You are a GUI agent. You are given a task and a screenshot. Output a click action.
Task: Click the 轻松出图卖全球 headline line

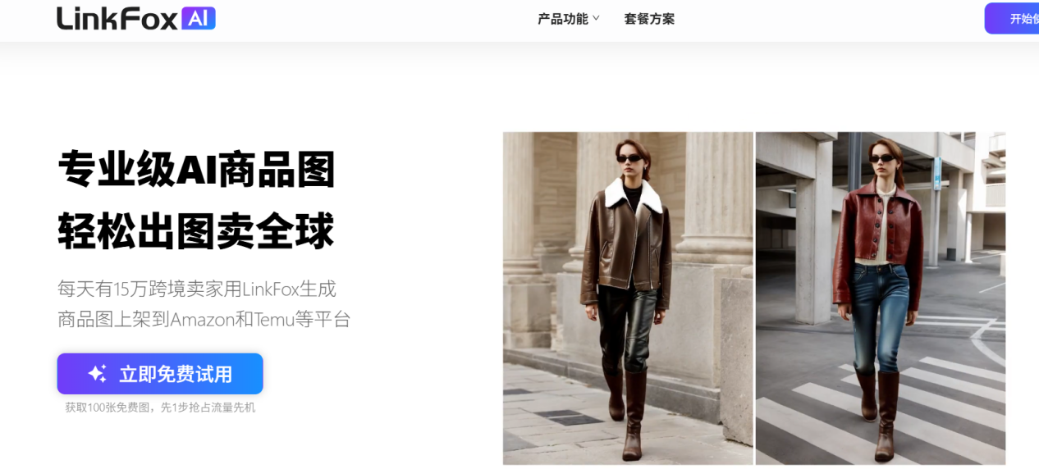coord(196,231)
